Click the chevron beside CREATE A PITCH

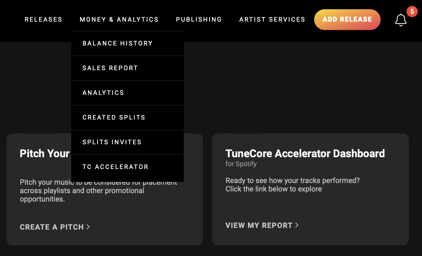click(88, 227)
